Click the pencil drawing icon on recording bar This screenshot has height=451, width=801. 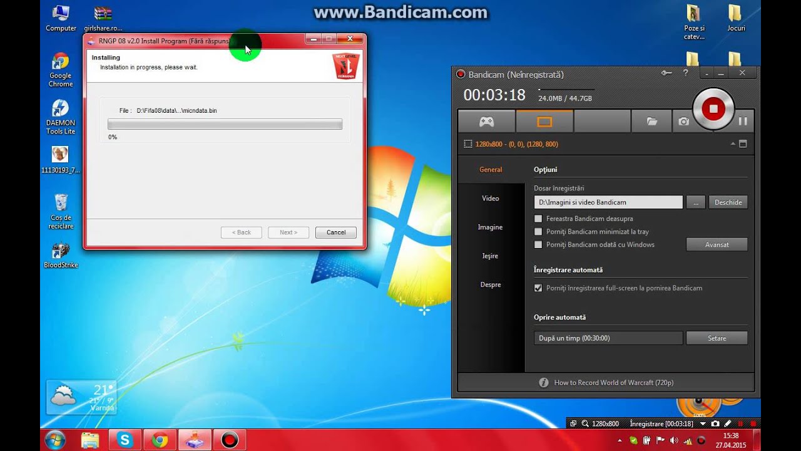tap(727, 423)
